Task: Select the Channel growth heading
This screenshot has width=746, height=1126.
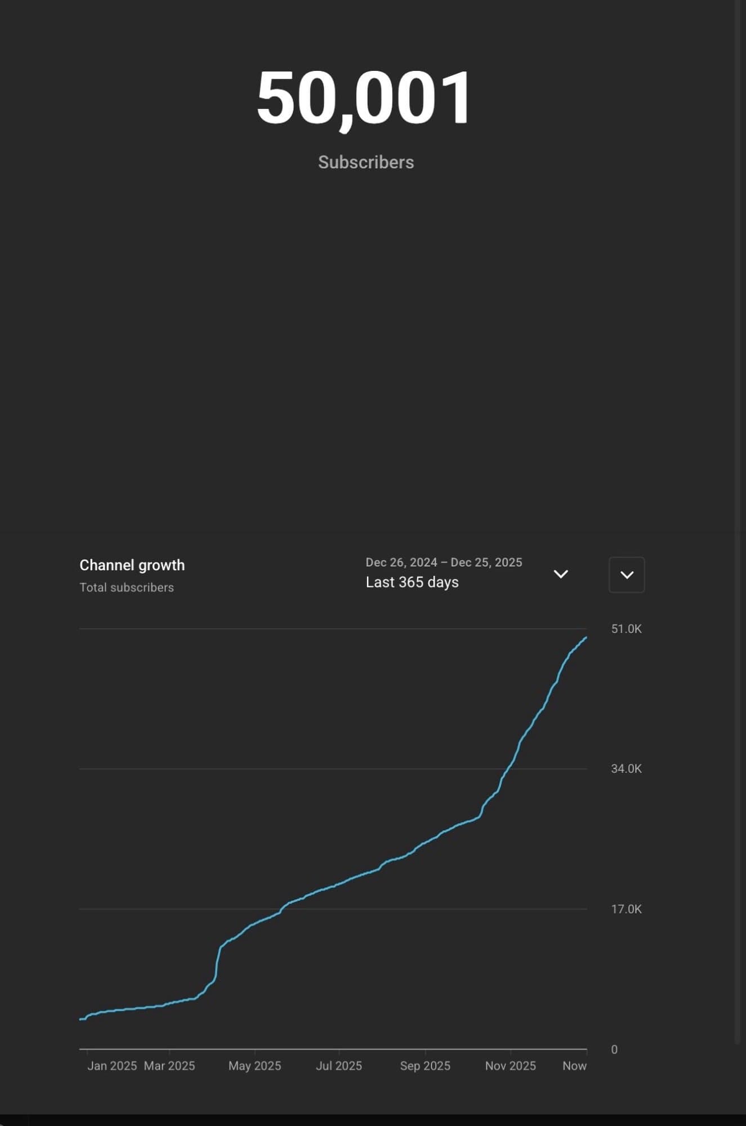Action: 132,565
